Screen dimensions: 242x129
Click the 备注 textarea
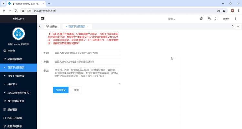tap(86, 76)
